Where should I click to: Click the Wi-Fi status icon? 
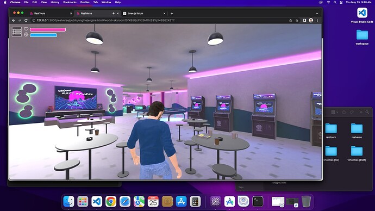tap(329, 2)
